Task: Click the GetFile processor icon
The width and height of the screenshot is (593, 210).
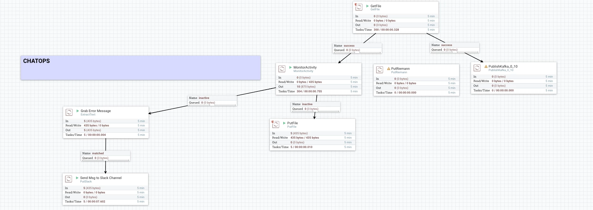Action: (359, 7)
